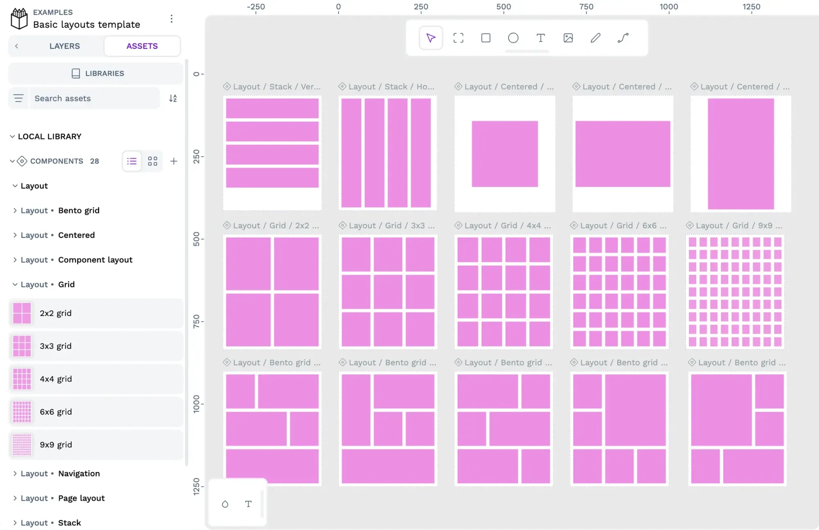Collapse the COMPONENTS section chevron
This screenshot has height=530, width=819.
12,161
